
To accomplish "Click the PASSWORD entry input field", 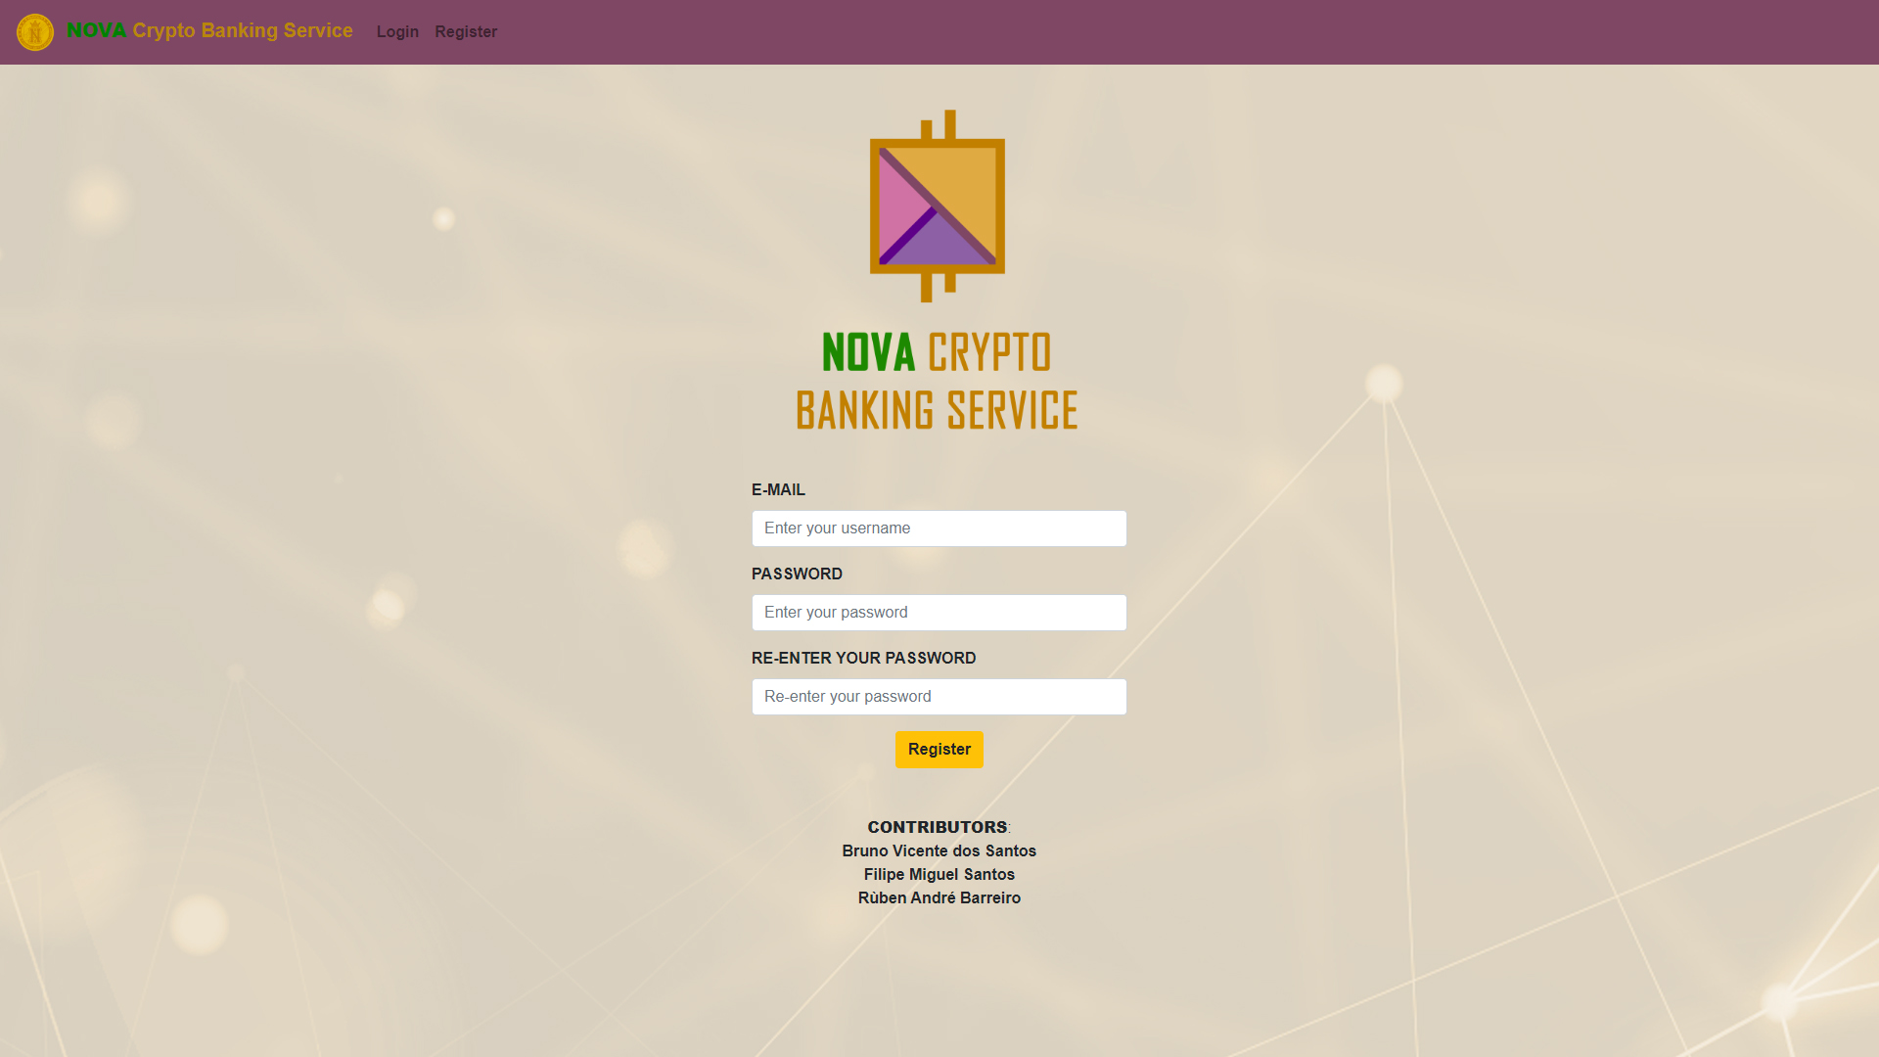I will point(939,612).
